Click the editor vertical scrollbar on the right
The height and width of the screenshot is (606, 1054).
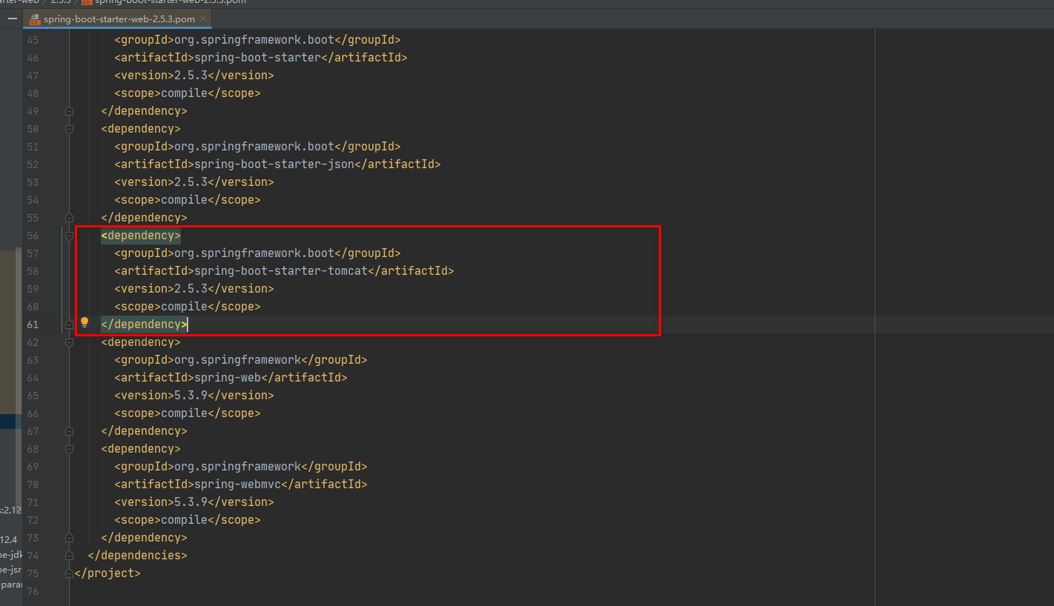pyautogui.click(x=1050, y=296)
